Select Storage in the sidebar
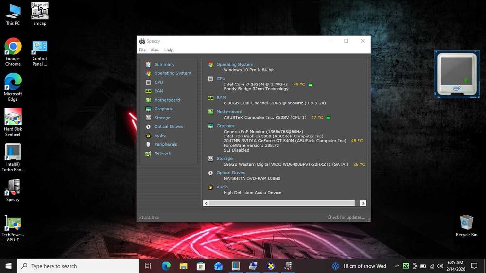This screenshot has width=486, height=273. (162, 118)
